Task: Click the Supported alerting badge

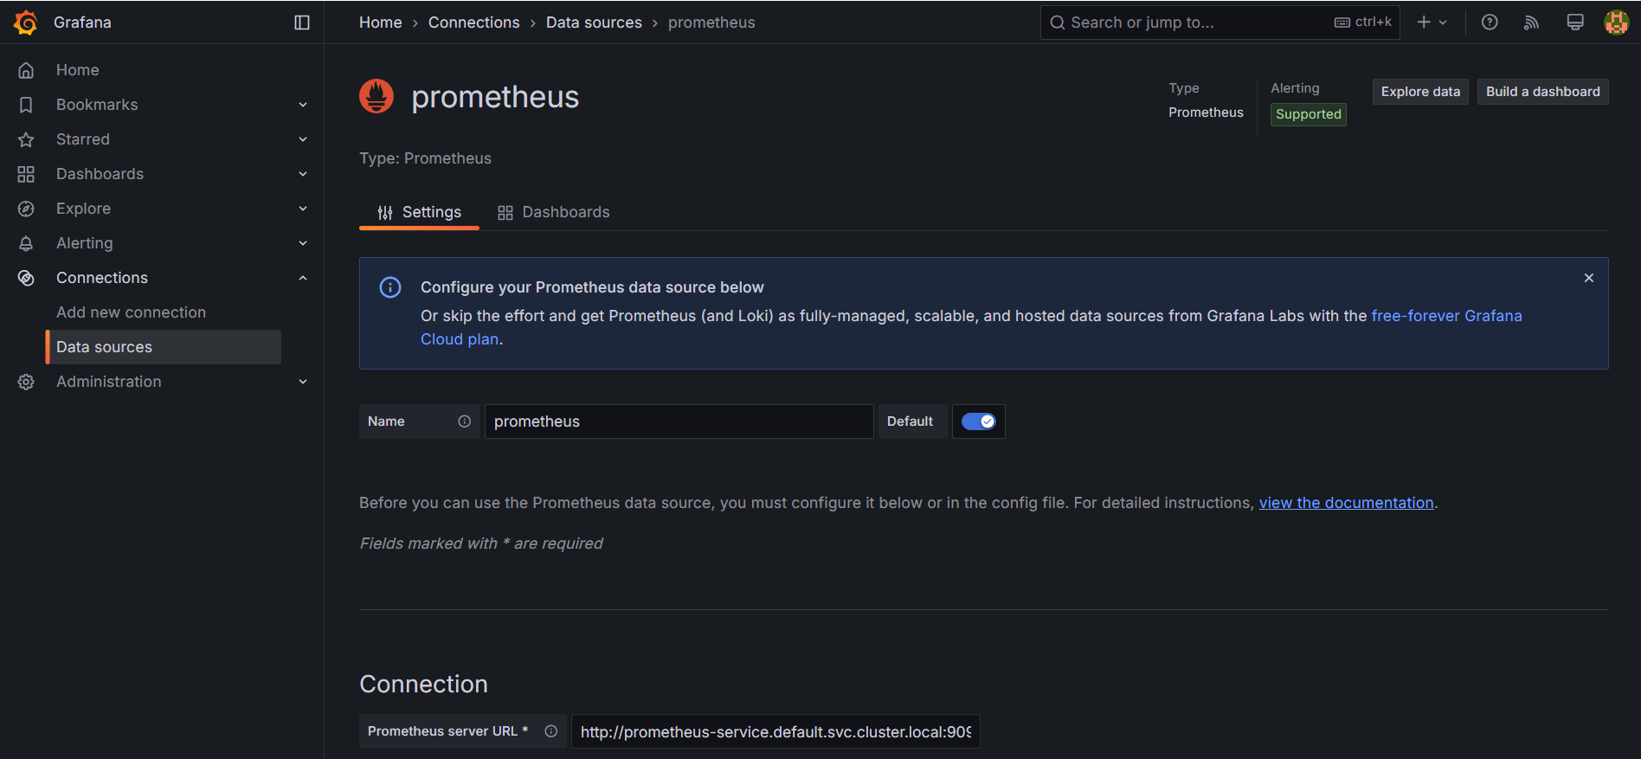Action: click(1309, 114)
